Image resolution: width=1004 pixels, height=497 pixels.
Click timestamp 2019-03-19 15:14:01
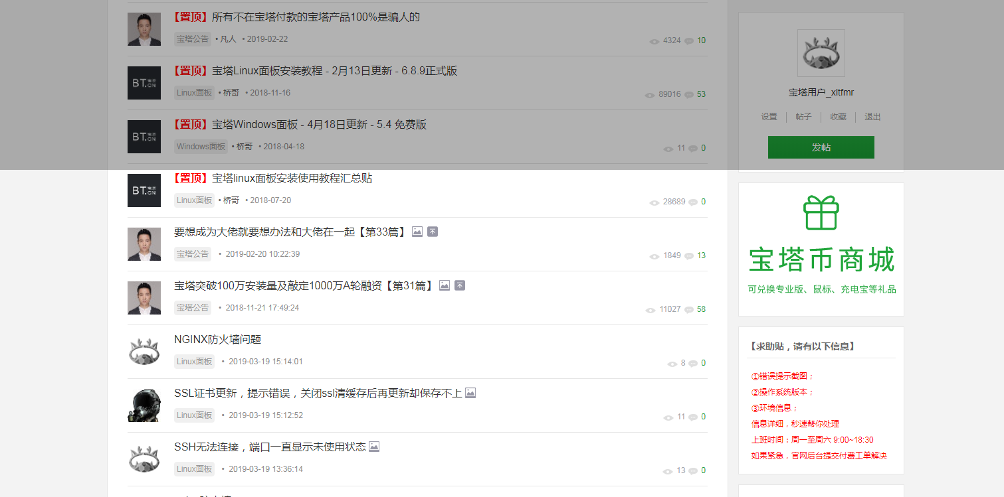pyautogui.click(x=266, y=362)
